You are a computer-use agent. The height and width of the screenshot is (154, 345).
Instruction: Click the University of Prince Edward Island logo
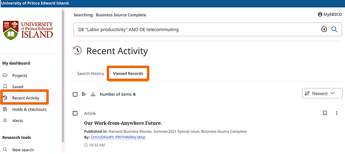coord(28,30)
